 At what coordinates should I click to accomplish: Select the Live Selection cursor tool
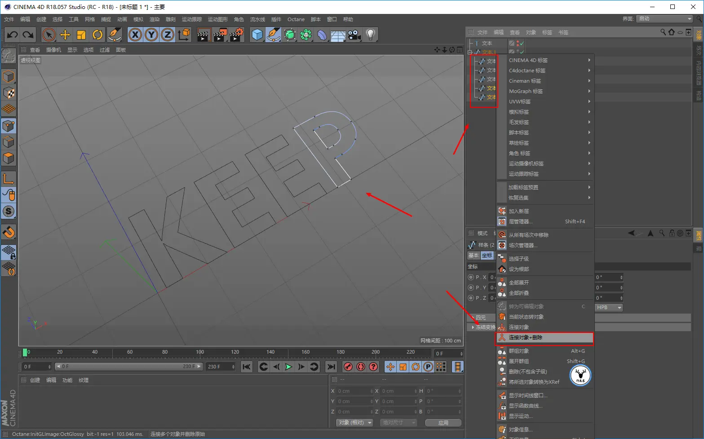[49, 35]
